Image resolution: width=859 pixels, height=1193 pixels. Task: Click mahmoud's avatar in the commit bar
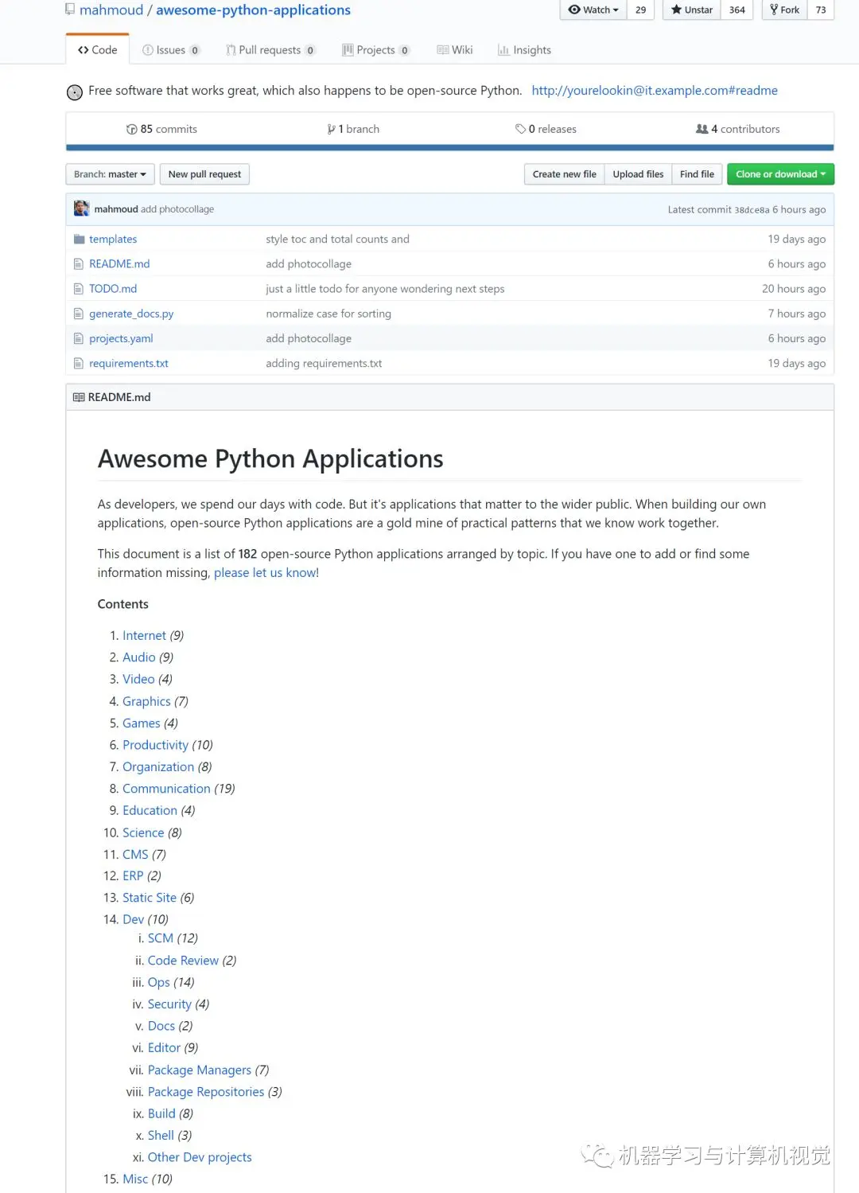click(x=81, y=209)
